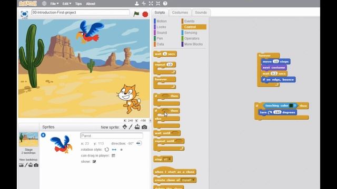Image resolution: width=337 pixels, height=189 pixels.
Task: Click the Parrot sprite thumbnail image
Action: point(62,144)
